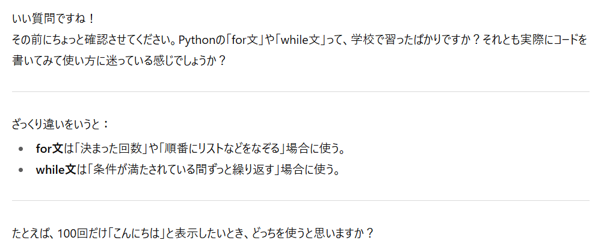Click the bullet dot before the bold while文
The image size is (604, 246).
coord(20,170)
